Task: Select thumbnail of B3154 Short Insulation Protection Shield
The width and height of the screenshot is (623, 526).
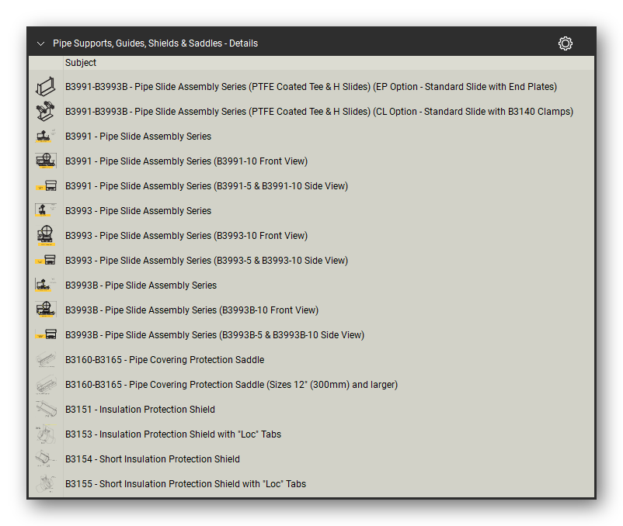Action: 46,459
